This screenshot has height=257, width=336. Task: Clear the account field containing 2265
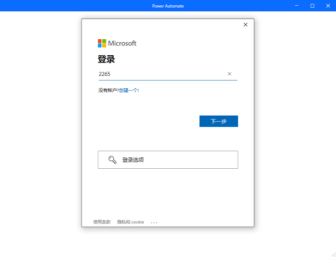click(230, 74)
